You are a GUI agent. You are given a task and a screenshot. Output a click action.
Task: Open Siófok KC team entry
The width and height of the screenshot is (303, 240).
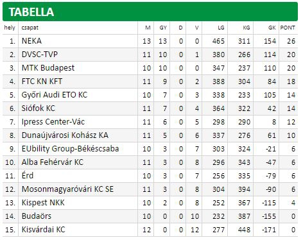pos(39,108)
